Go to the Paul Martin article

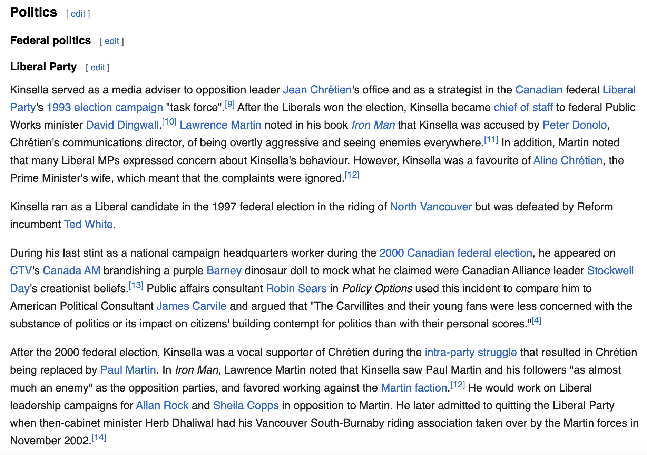click(x=128, y=370)
